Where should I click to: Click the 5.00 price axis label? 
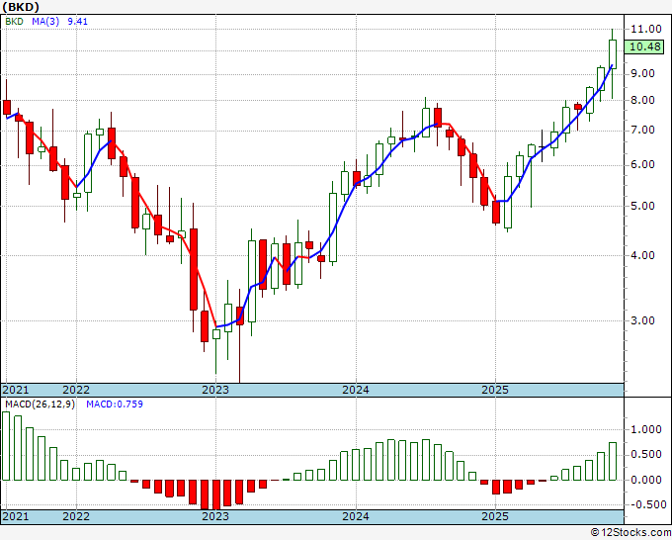point(642,206)
